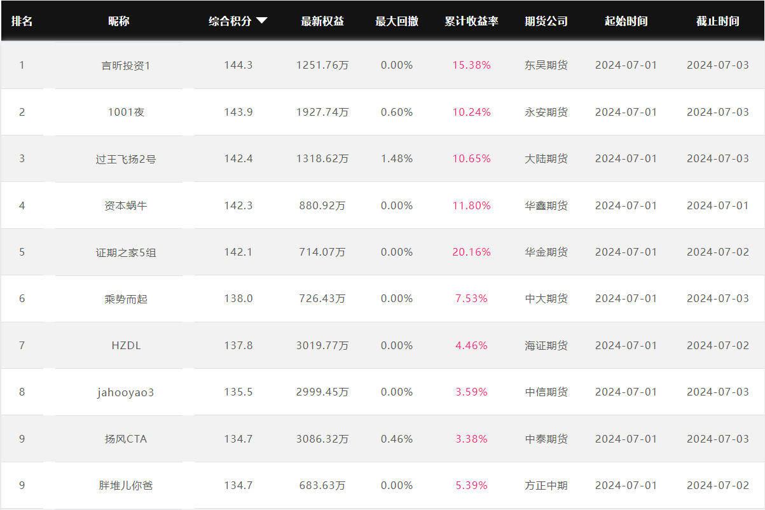Click the 135.5 score cell

coord(238,392)
